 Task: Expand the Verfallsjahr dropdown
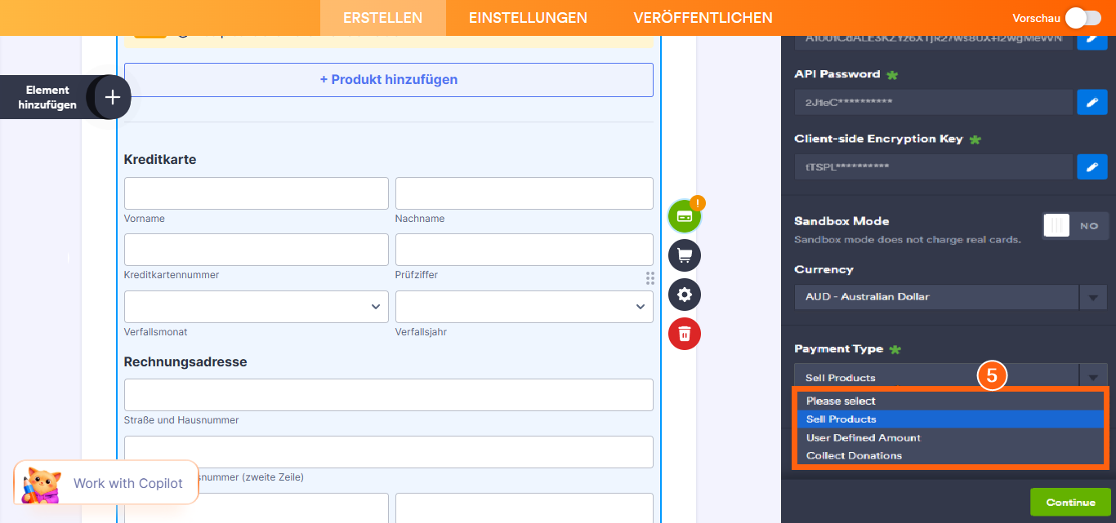pyautogui.click(x=641, y=307)
